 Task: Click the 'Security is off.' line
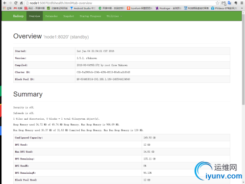click(24, 107)
